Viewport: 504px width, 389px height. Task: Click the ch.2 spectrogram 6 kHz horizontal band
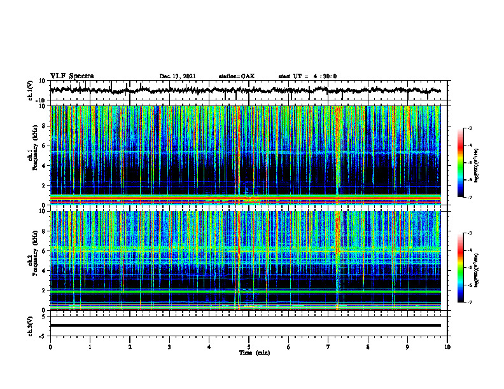point(246,249)
